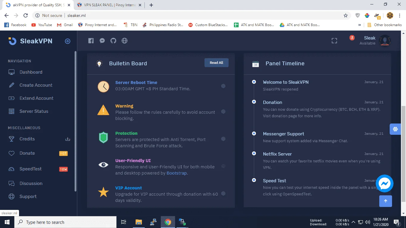Open notifications badge showing 3

tap(352, 38)
